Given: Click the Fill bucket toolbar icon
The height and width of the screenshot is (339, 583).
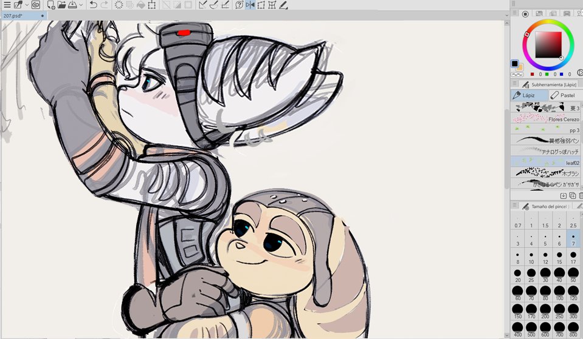Looking at the screenshot, I should (140, 5).
